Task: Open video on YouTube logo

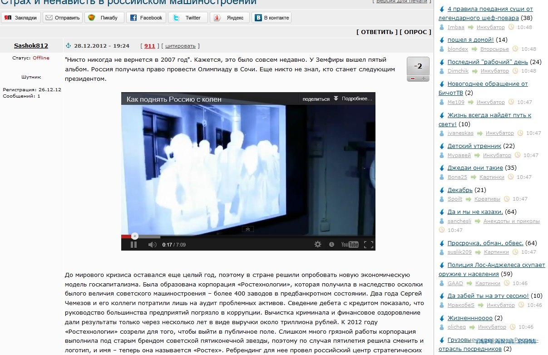Action: click(x=350, y=244)
